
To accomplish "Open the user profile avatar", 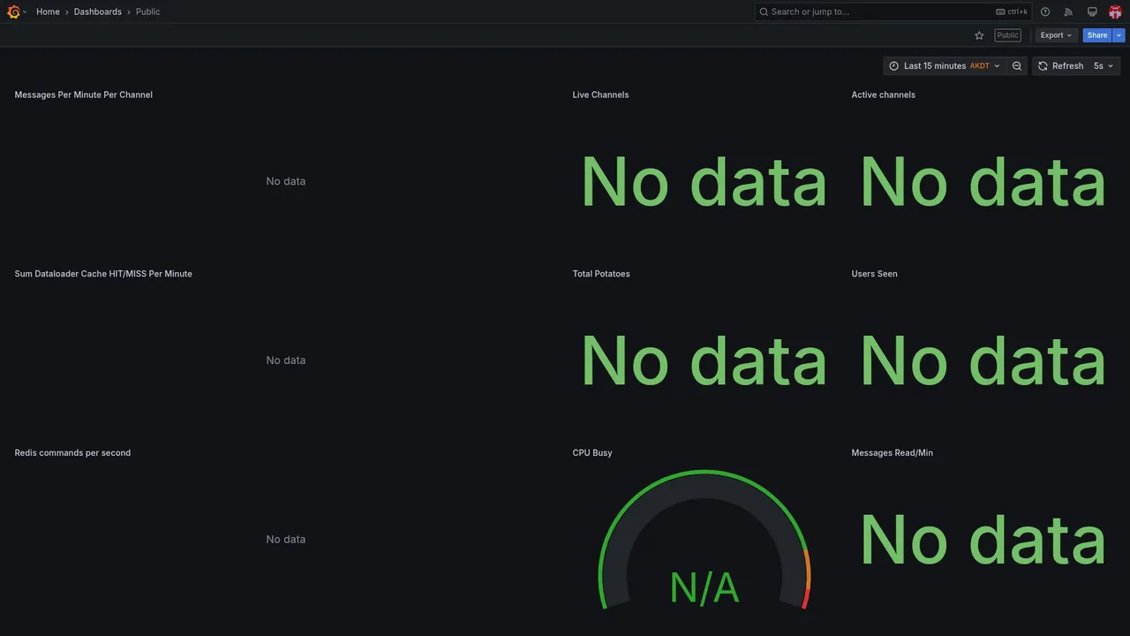I will coord(1115,11).
